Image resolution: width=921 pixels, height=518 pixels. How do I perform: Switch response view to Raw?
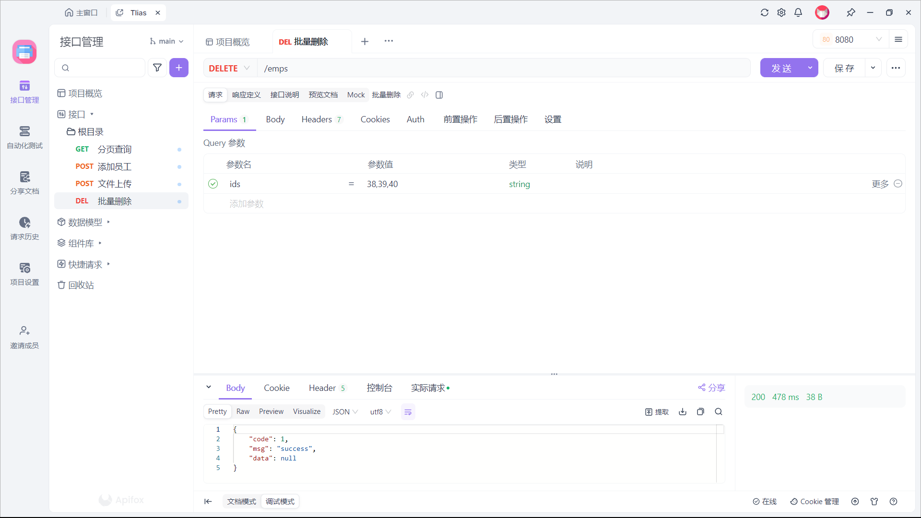pos(243,412)
